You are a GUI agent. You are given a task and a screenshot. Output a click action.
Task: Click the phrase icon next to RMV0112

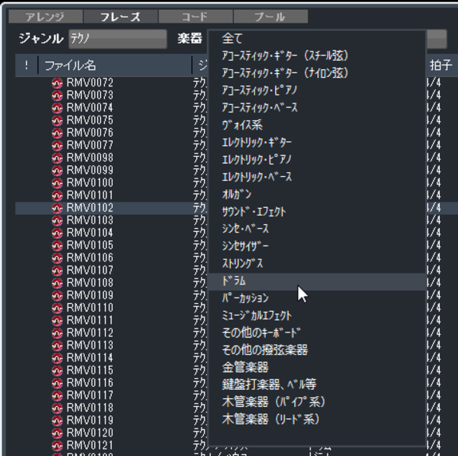[x=57, y=333]
